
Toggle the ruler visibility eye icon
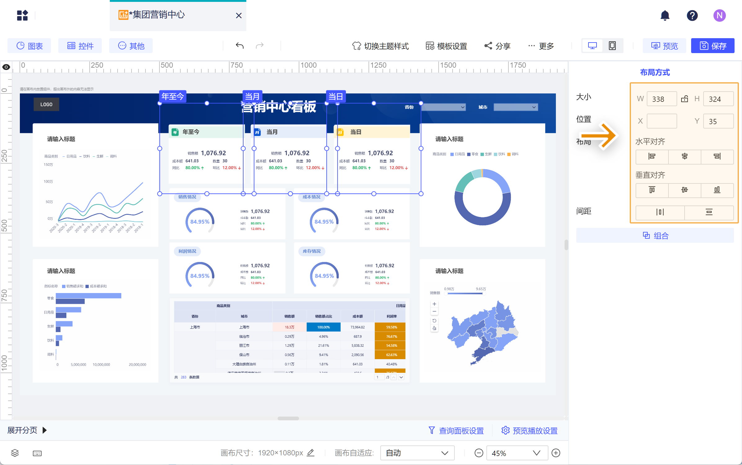[6, 67]
